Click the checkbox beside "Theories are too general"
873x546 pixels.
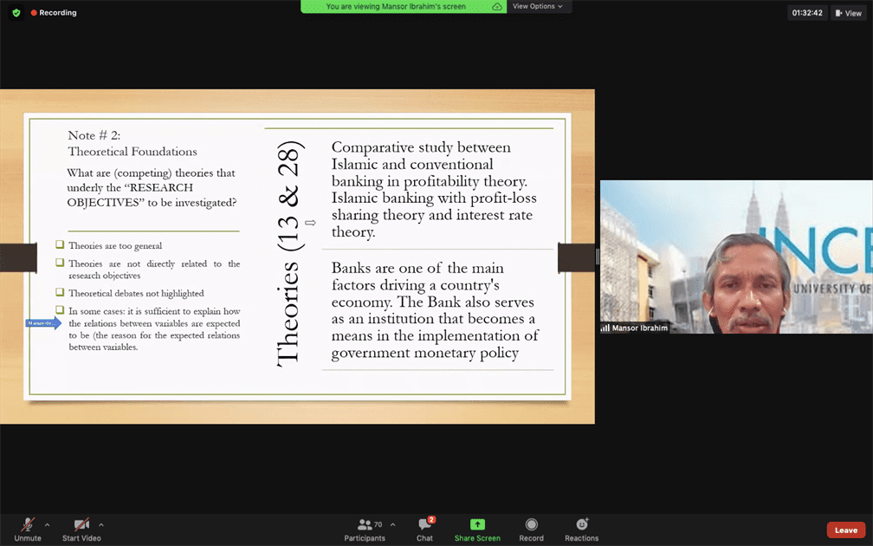coord(60,245)
